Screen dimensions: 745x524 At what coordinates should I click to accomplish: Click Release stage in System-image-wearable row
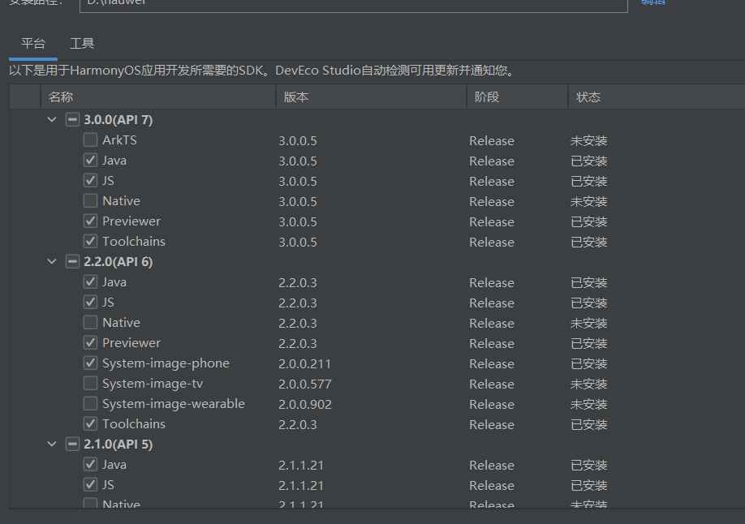(x=492, y=404)
